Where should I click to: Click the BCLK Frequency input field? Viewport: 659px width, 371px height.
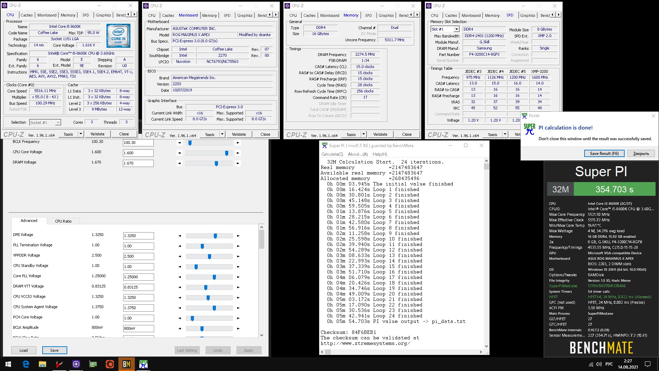tap(138, 143)
